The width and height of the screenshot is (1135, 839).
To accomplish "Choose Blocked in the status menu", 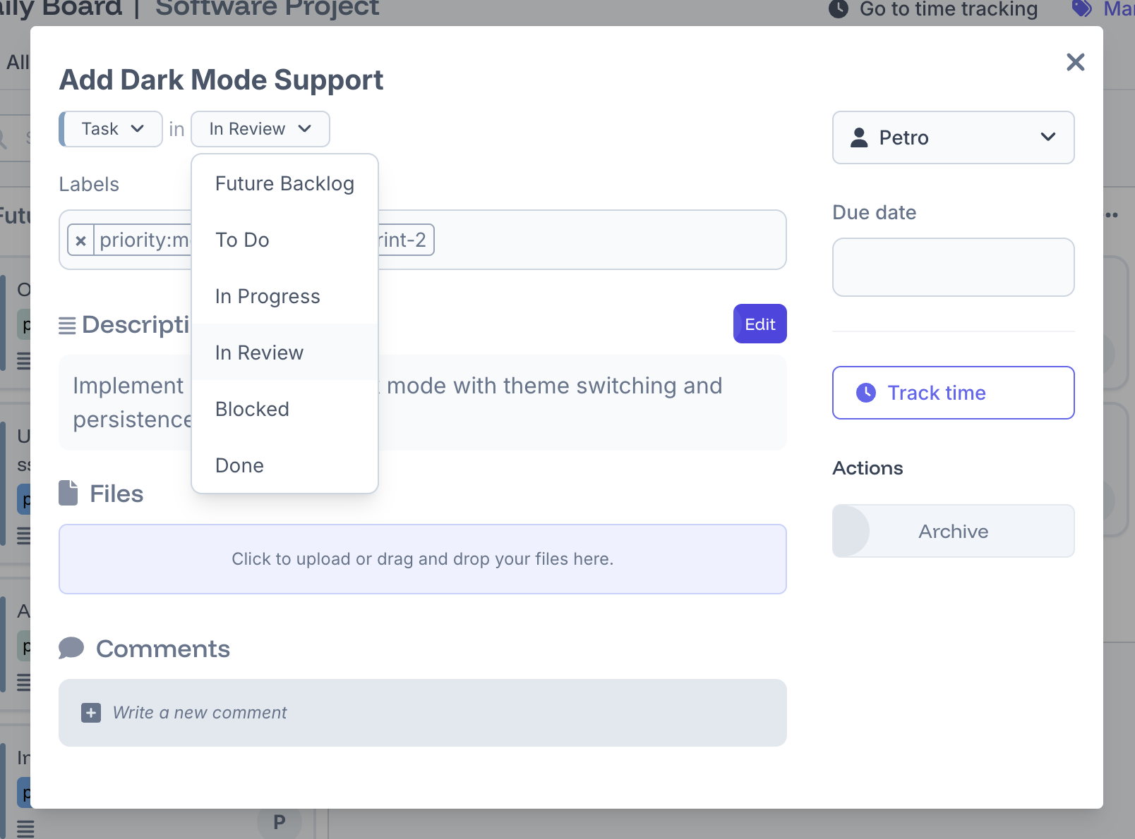I will pos(252,409).
